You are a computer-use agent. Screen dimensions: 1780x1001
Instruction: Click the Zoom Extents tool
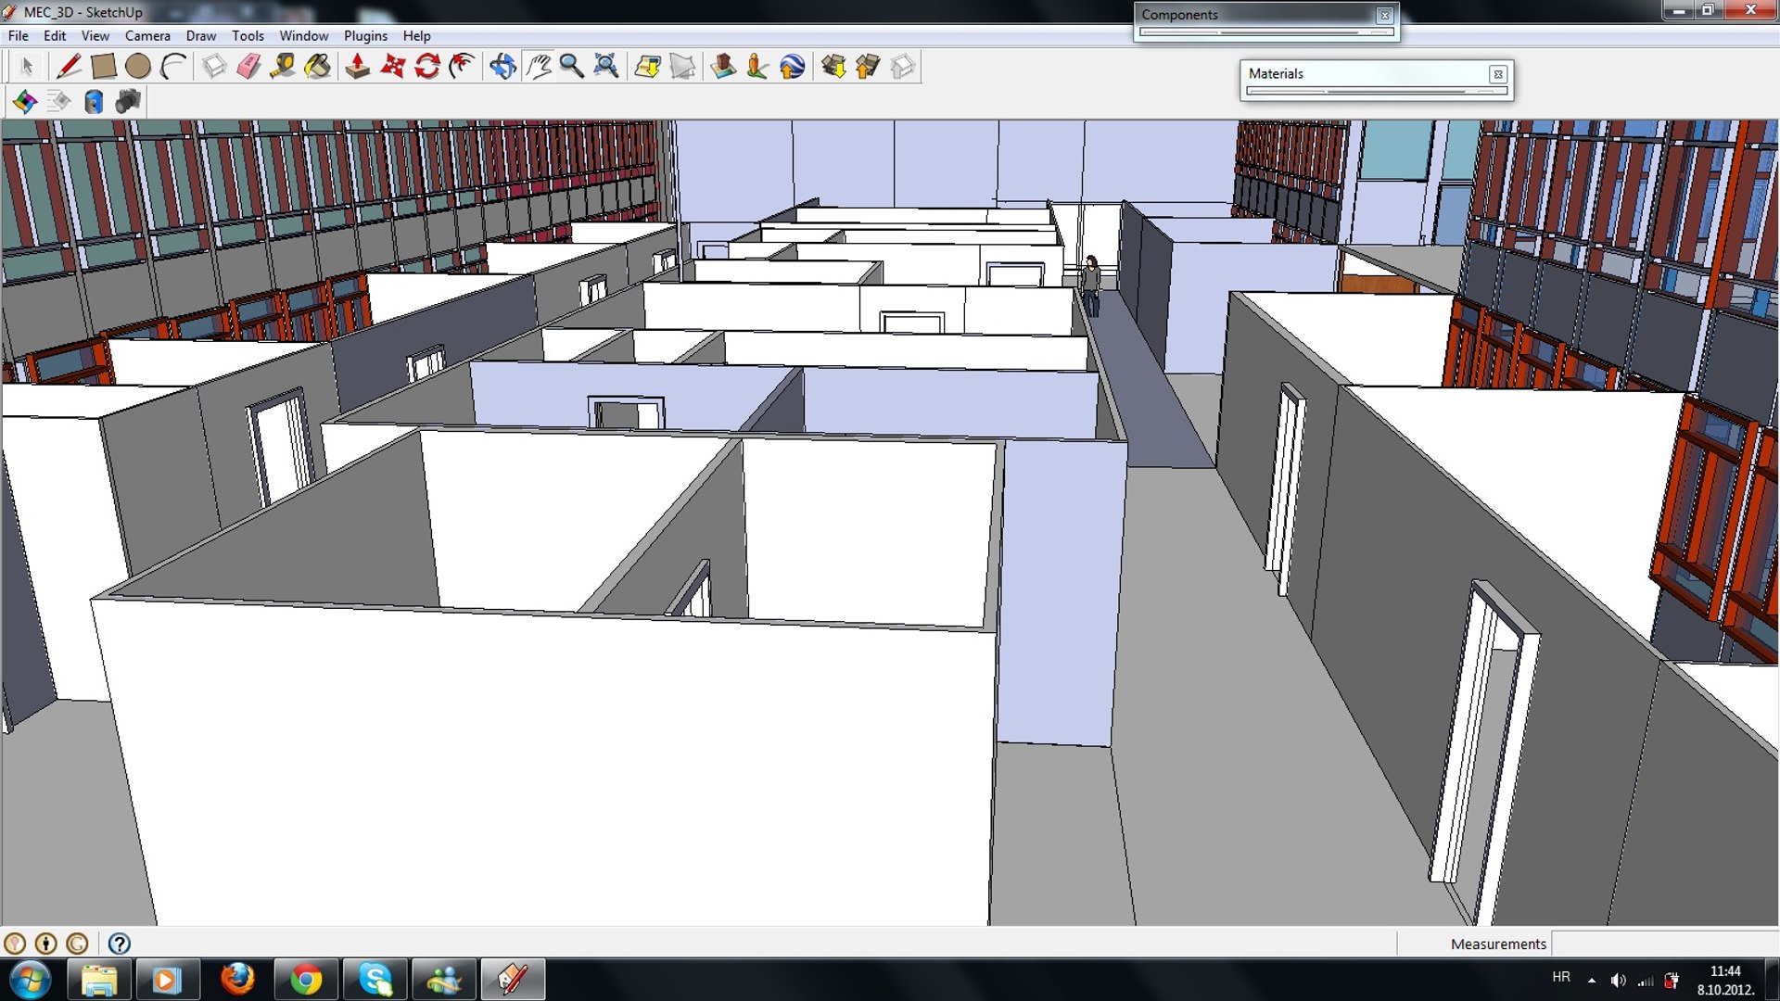[606, 67]
